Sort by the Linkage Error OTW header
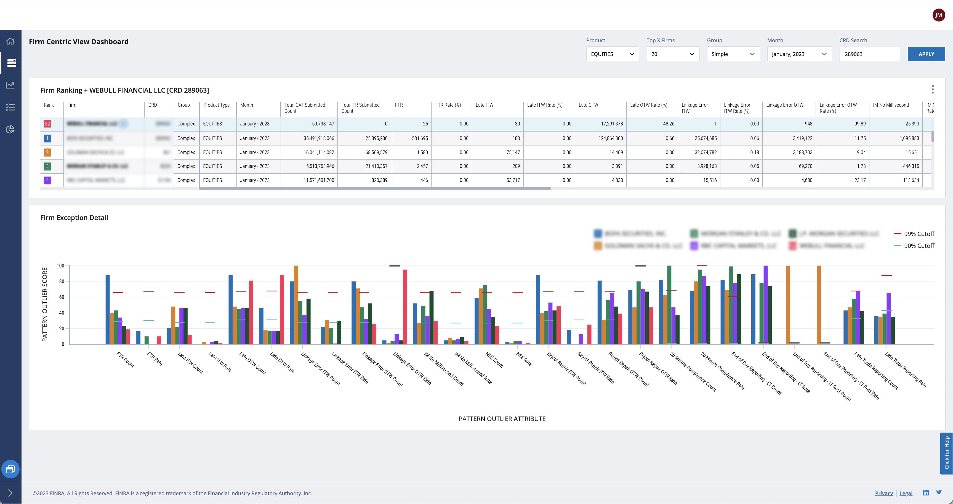This screenshot has width=953, height=504. tap(785, 105)
